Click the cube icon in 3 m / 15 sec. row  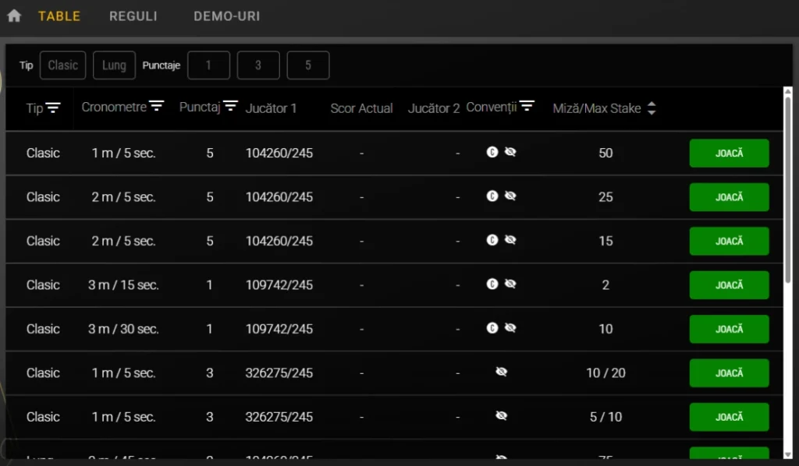[x=492, y=284]
